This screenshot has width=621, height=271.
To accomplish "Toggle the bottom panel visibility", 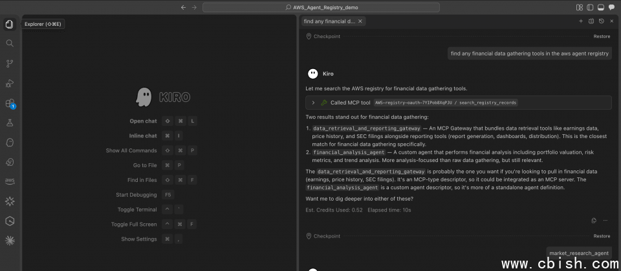I will pos(601,7).
